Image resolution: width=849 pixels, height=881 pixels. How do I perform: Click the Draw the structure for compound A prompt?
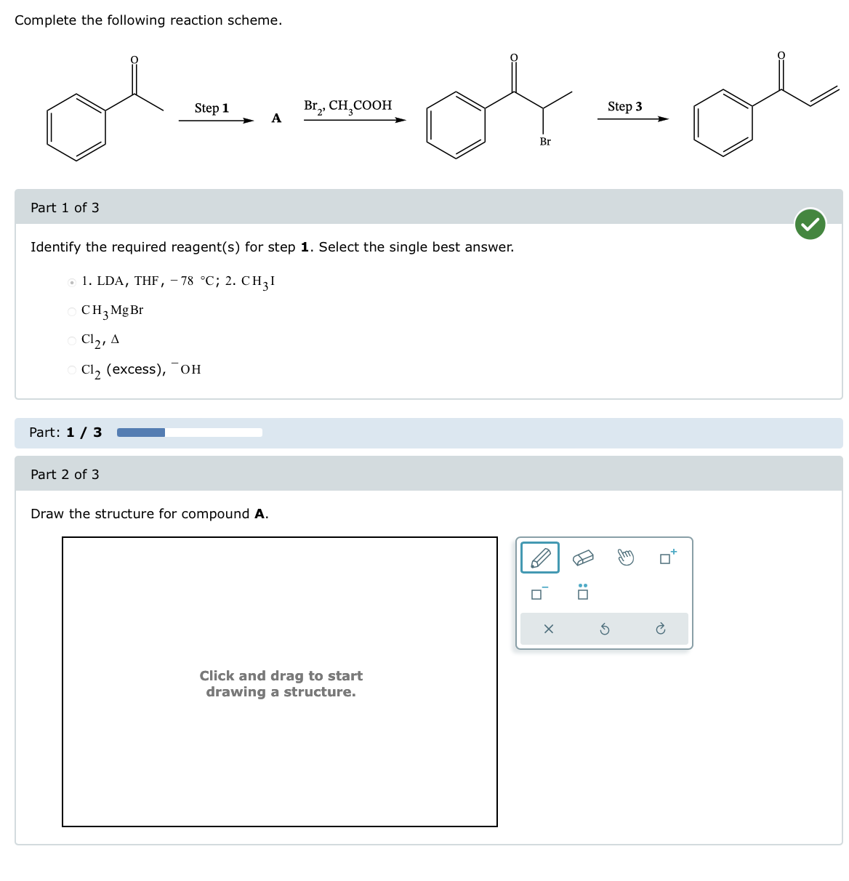(x=149, y=514)
